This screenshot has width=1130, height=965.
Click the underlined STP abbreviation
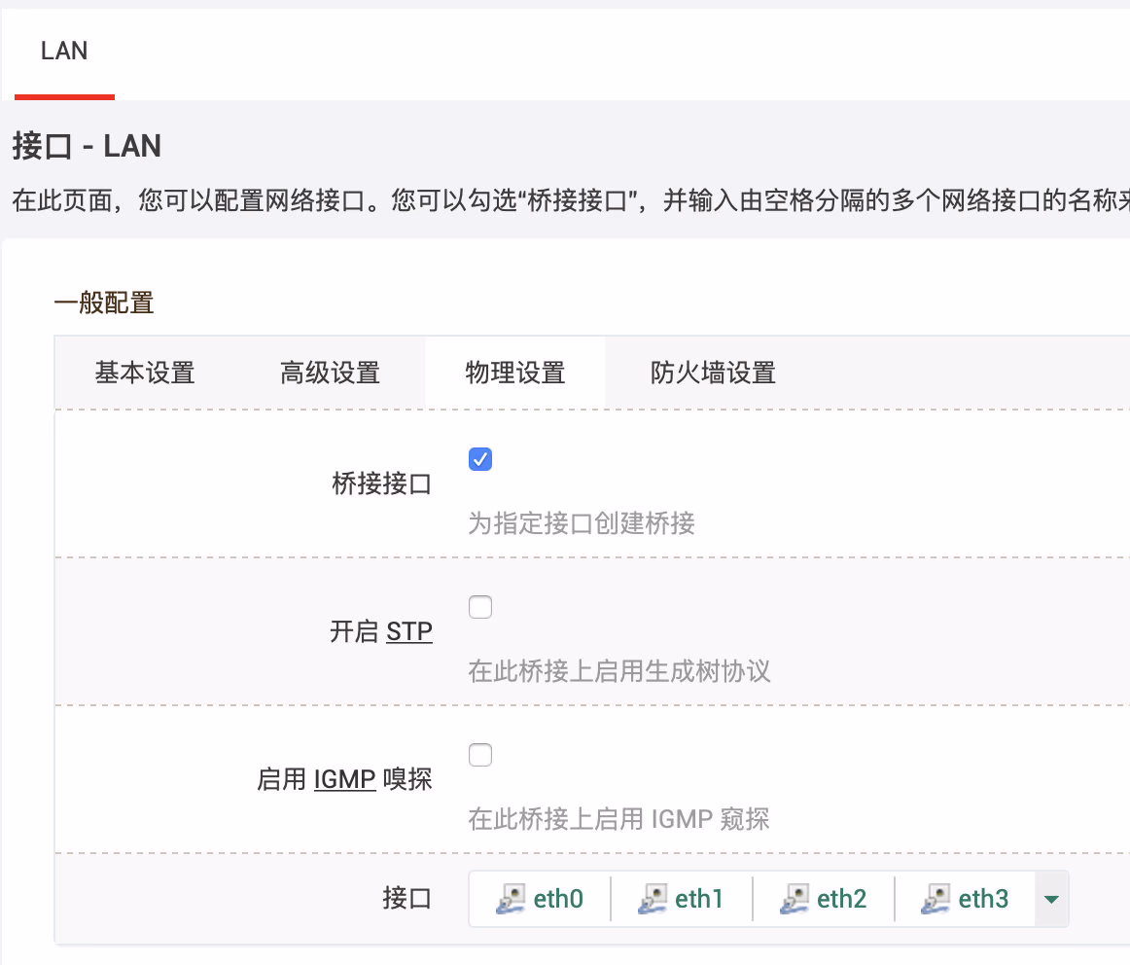[x=409, y=632]
